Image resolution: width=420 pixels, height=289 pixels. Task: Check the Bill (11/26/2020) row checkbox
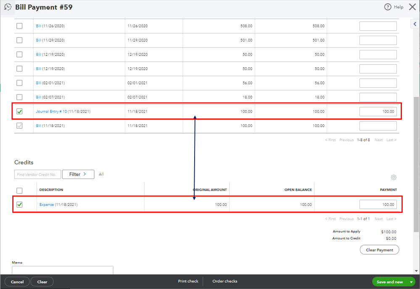(20, 26)
